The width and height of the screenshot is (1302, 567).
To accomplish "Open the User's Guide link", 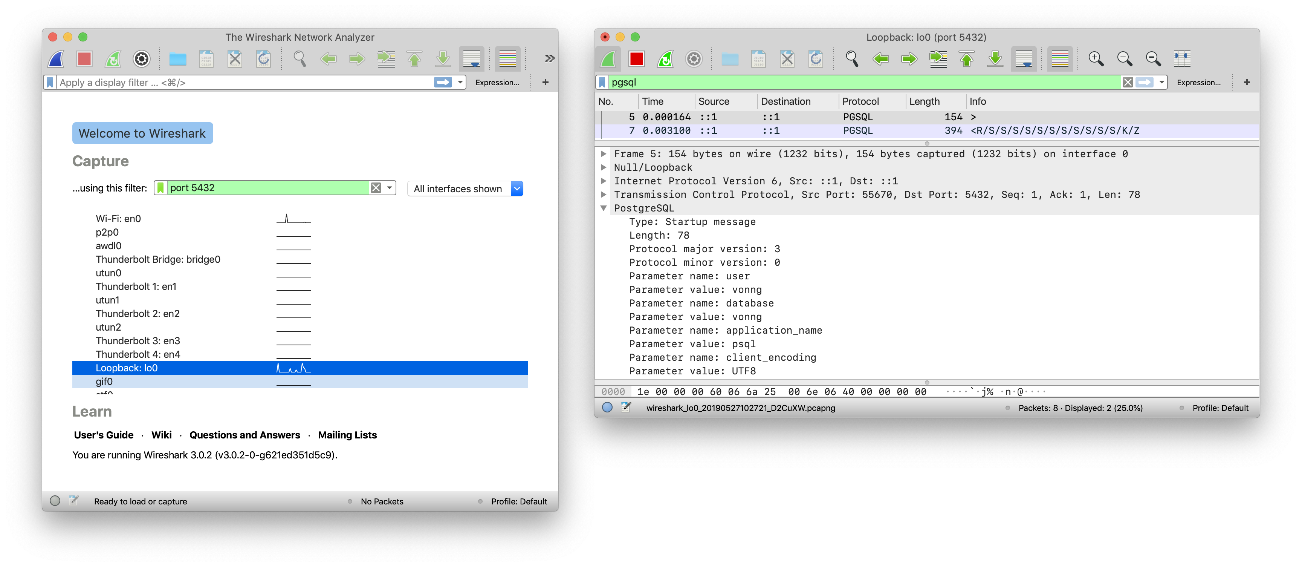I will click(104, 435).
